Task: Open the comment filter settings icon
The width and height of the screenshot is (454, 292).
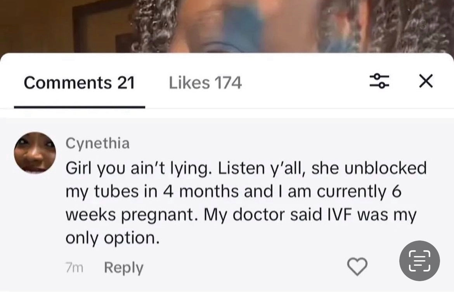Action: tap(379, 81)
